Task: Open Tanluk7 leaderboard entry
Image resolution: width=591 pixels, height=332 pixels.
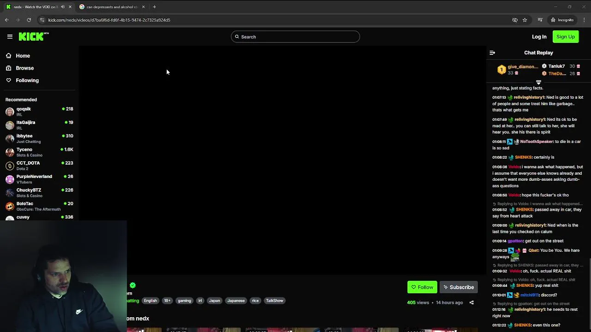Action: pyautogui.click(x=561, y=66)
